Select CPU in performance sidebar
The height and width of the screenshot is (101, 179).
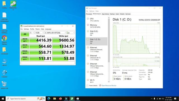(96, 20)
